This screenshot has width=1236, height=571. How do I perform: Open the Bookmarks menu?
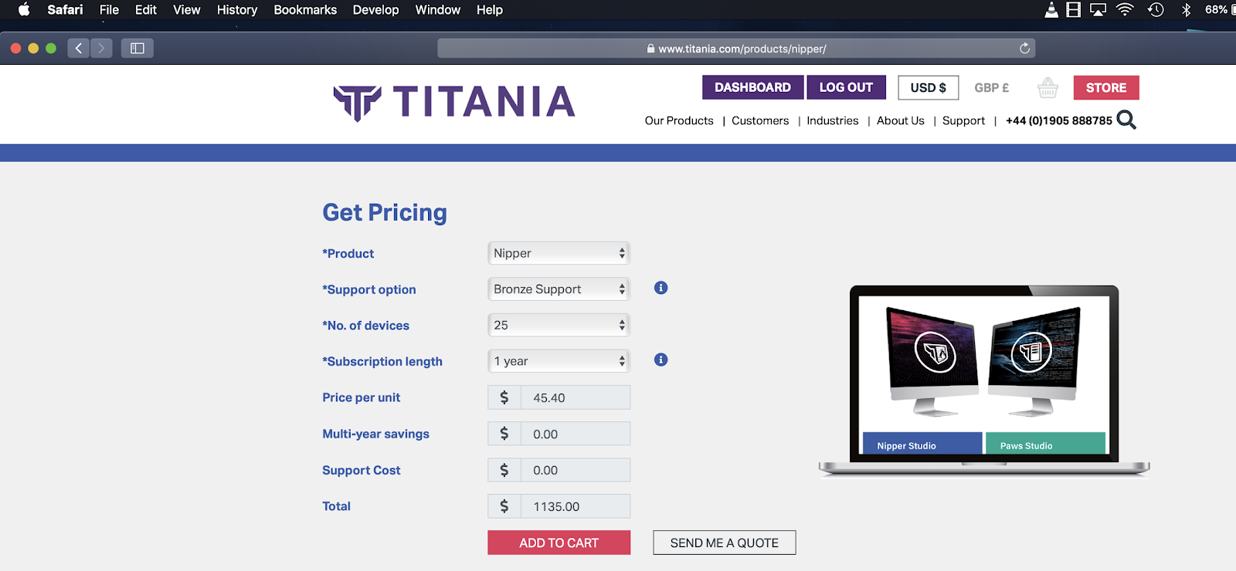click(x=305, y=10)
